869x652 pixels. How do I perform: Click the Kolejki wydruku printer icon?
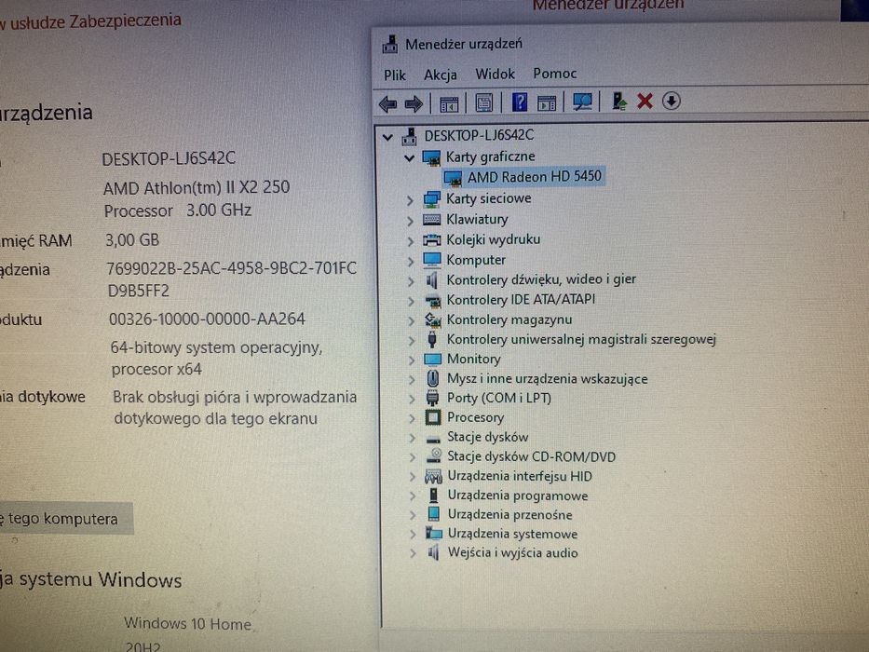point(432,240)
